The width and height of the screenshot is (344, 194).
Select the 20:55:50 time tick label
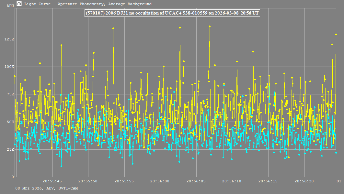tap(88, 181)
